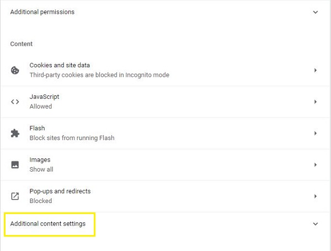Click the JavaScript code brackets icon

(x=15, y=102)
